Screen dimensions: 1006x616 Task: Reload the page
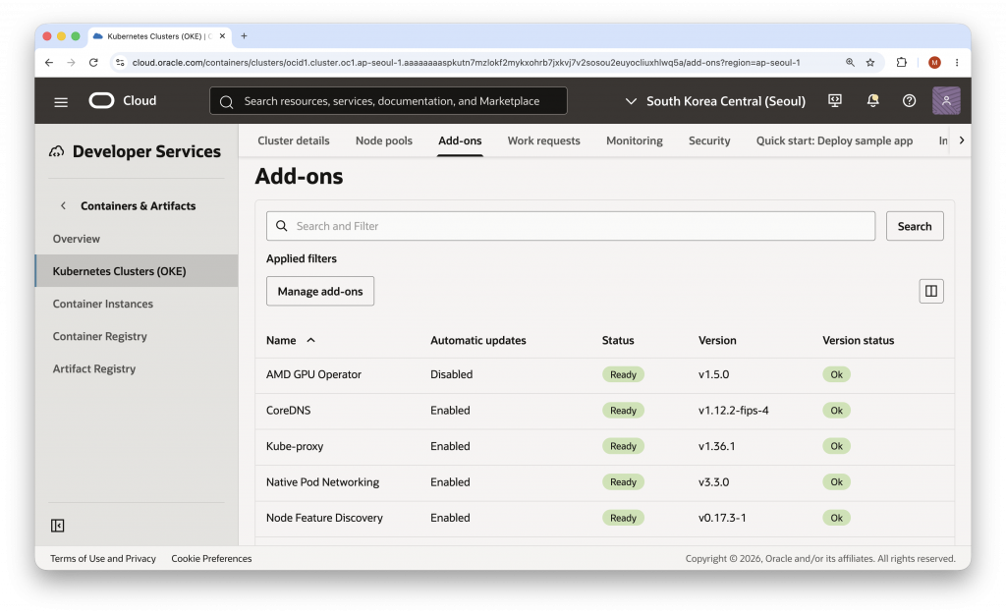coord(93,62)
